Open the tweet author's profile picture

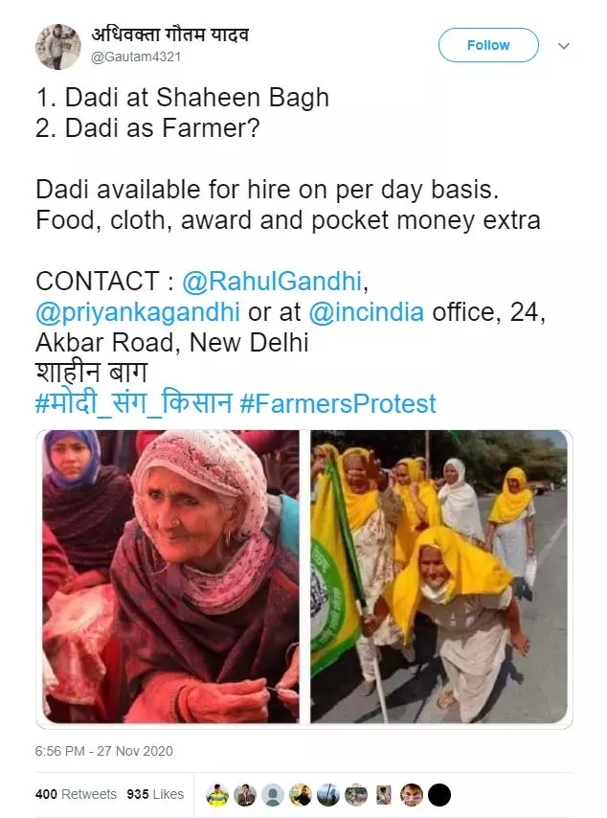tap(57, 46)
